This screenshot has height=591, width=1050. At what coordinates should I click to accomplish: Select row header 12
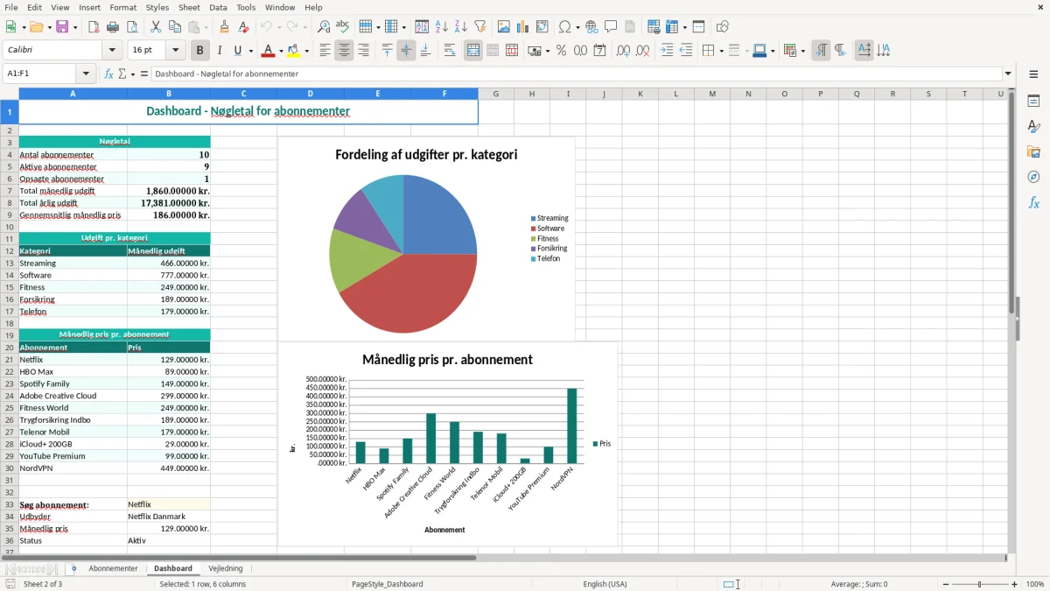(x=10, y=250)
